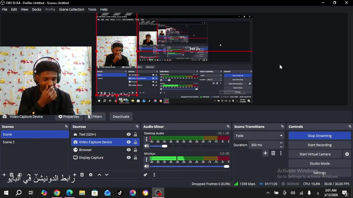Open the Scene Collection menu
The height and width of the screenshot is (198, 353).
[71, 9]
